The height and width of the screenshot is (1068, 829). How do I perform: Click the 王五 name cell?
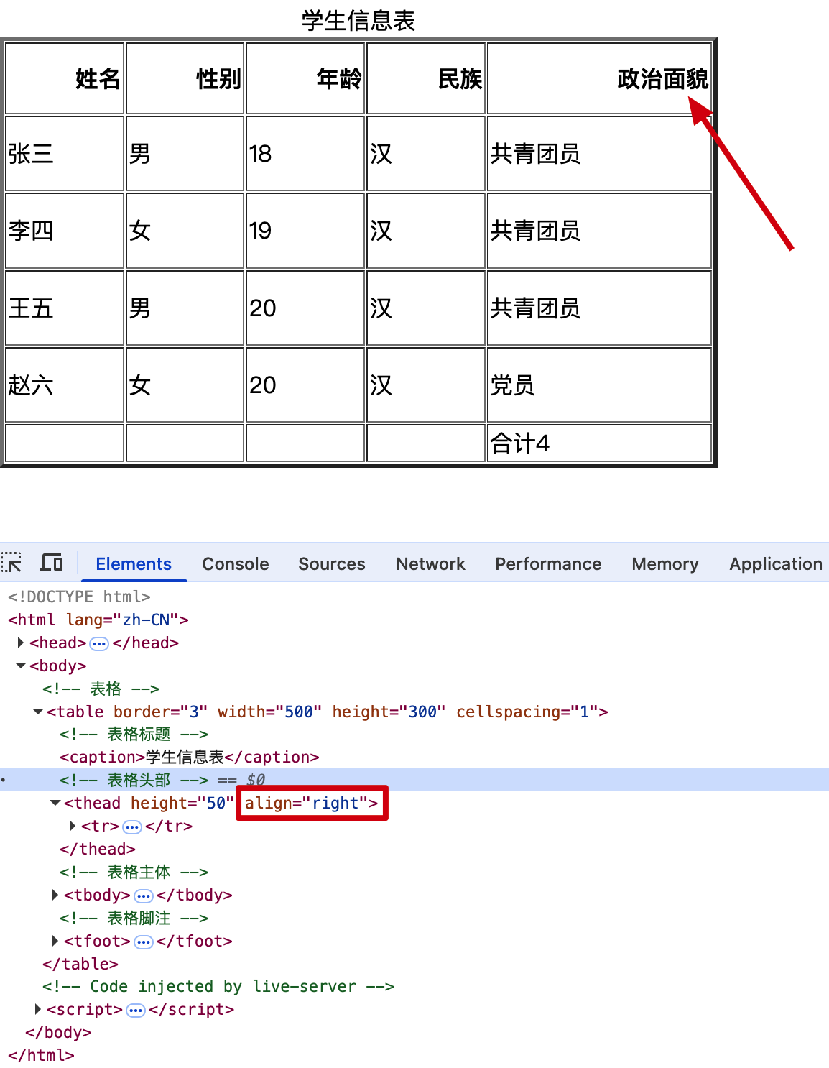65,308
